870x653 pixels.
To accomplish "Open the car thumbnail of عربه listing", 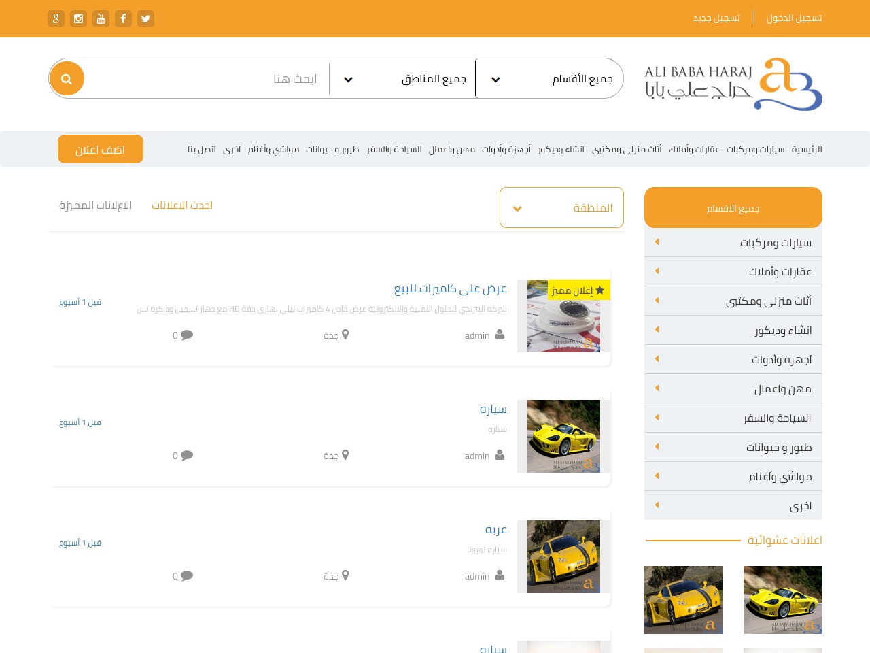I will (x=563, y=556).
